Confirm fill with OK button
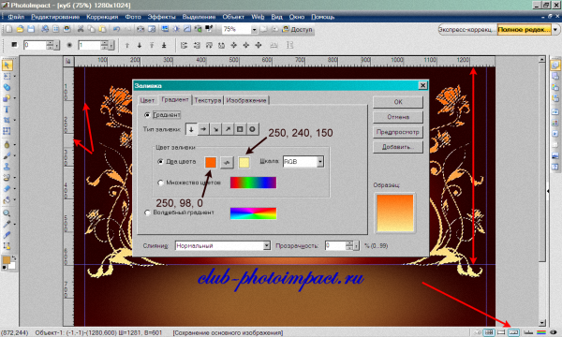The height and width of the screenshot is (337, 562). point(398,102)
